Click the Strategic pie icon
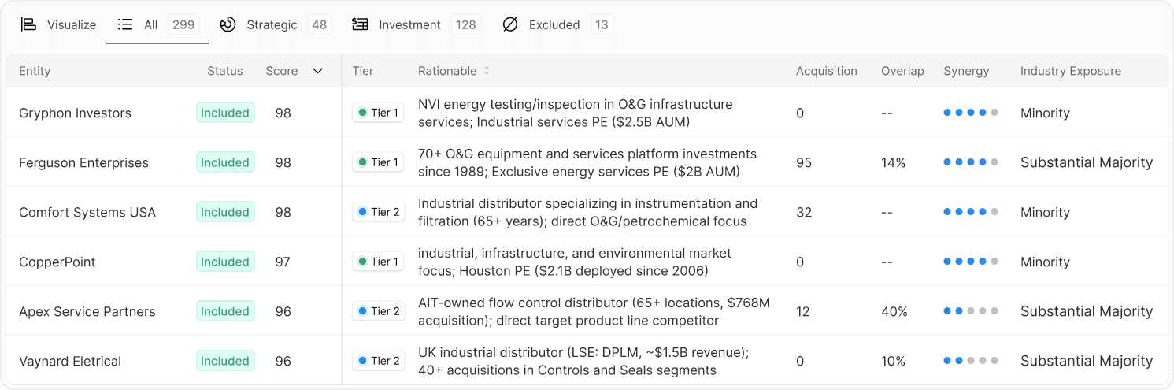 tap(228, 24)
